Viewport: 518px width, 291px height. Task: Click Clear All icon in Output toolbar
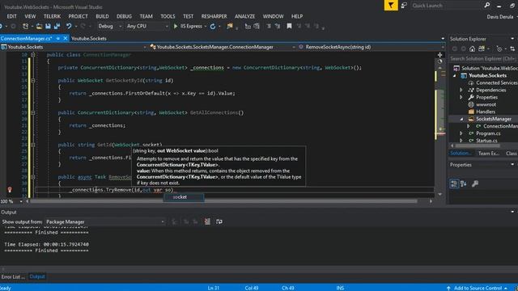[207, 221]
